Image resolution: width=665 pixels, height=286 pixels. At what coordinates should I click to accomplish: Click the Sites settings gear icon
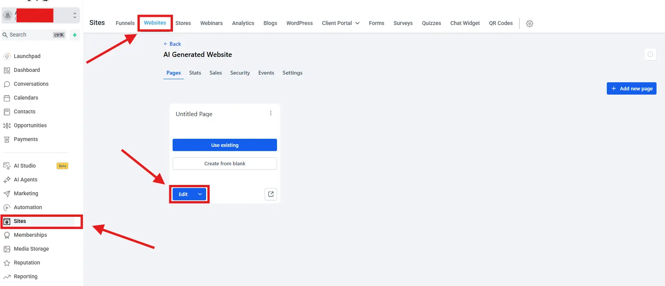(x=530, y=23)
